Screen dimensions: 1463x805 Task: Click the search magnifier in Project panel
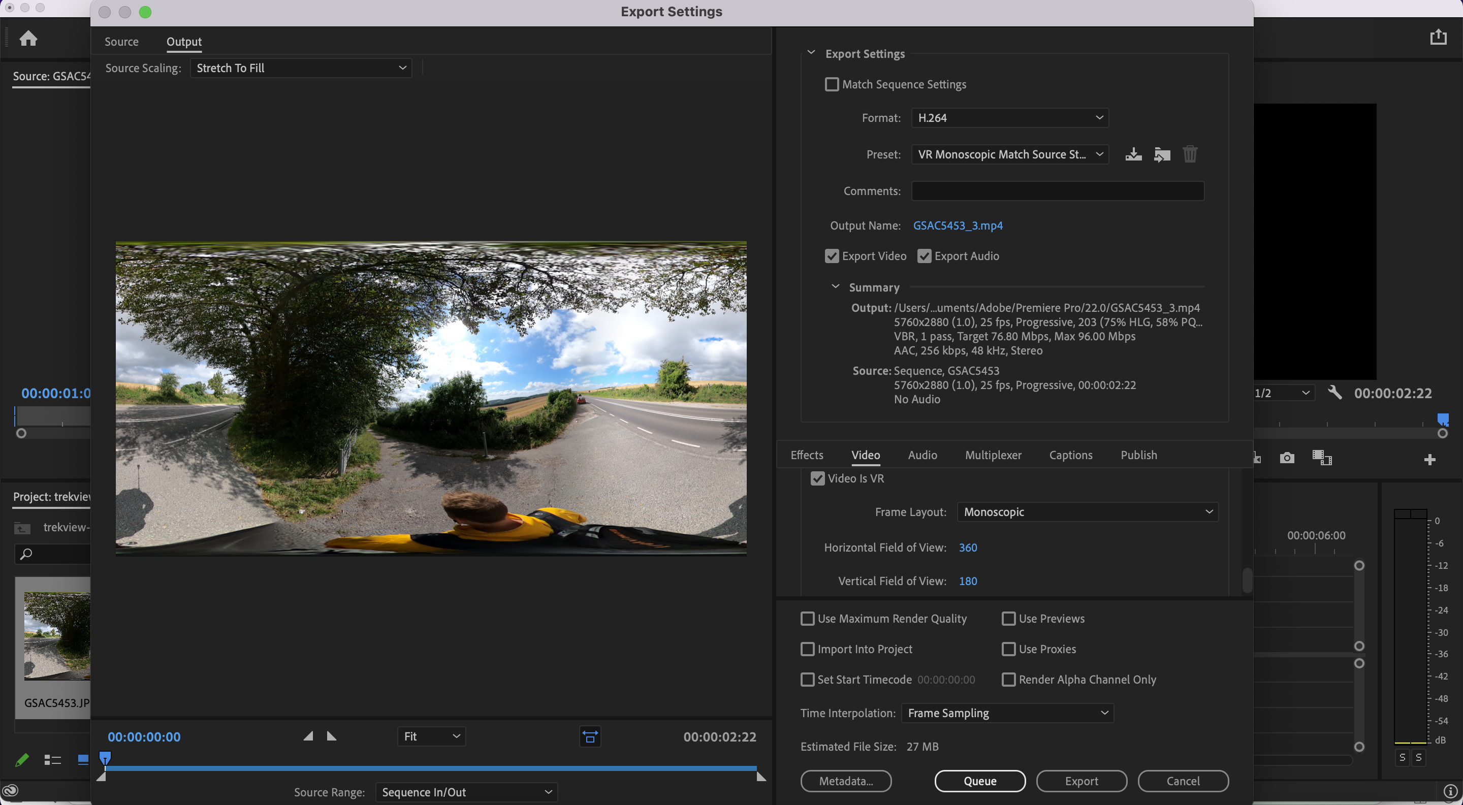click(25, 554)
